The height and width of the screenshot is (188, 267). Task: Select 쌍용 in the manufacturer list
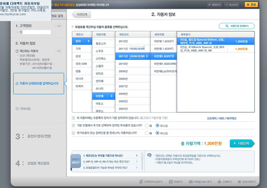click(82, 71)
